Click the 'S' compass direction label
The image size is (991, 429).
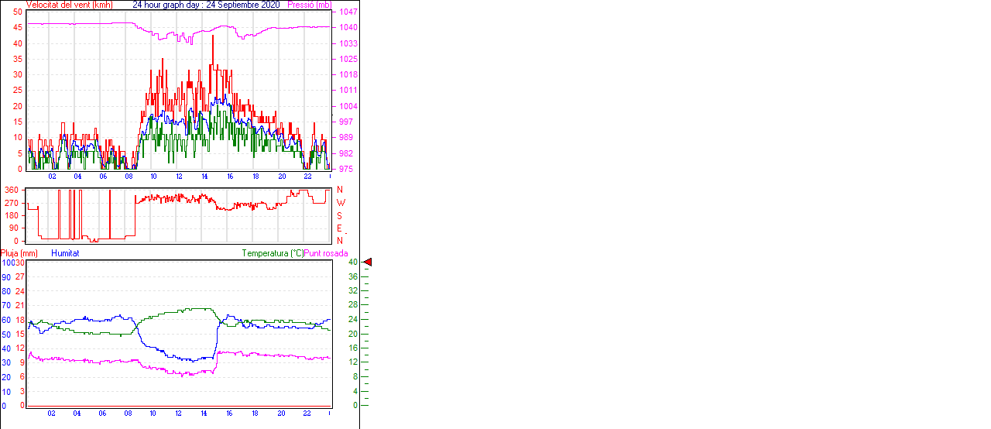[340, 215]
